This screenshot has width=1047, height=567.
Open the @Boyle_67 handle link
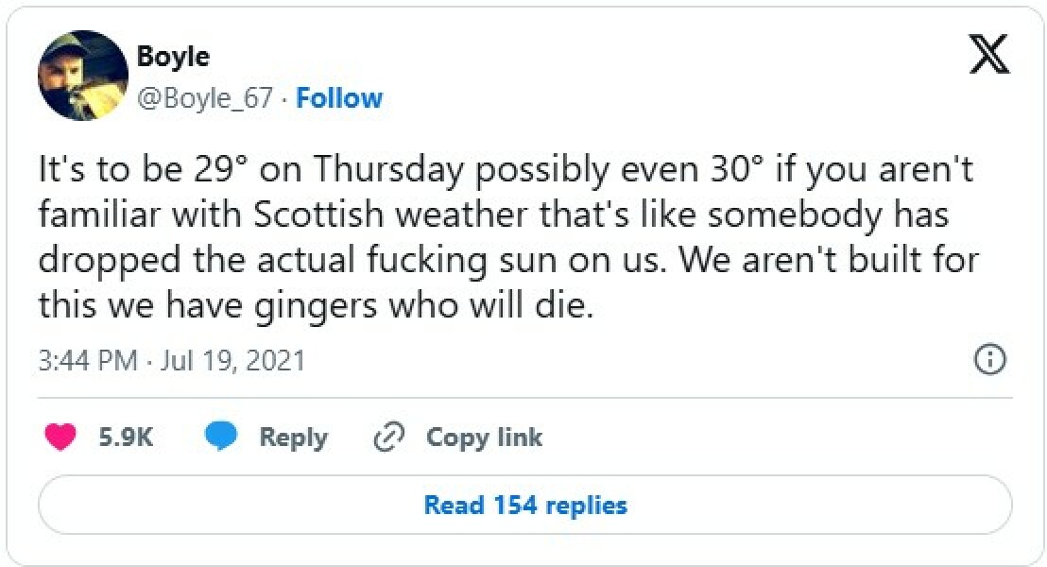coord(205,98)
